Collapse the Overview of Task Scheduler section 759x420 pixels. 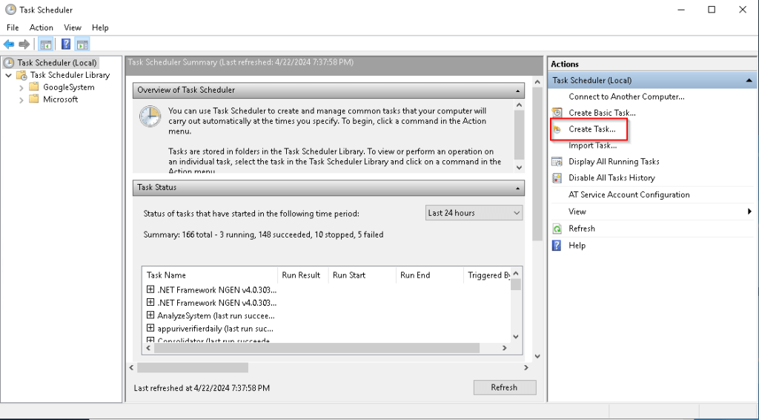coord(518,91)
